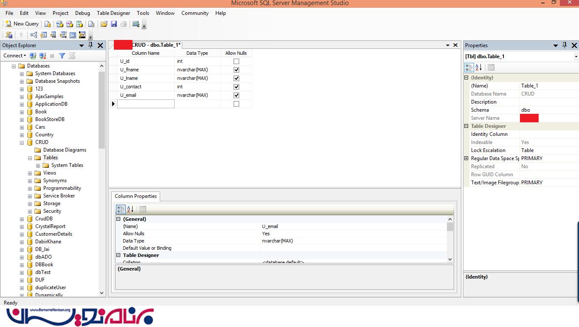The width and height of the screenshot is (579, 327).
Task: Uncheck Allow Nulls for the U_fname column
Action: 236,70
